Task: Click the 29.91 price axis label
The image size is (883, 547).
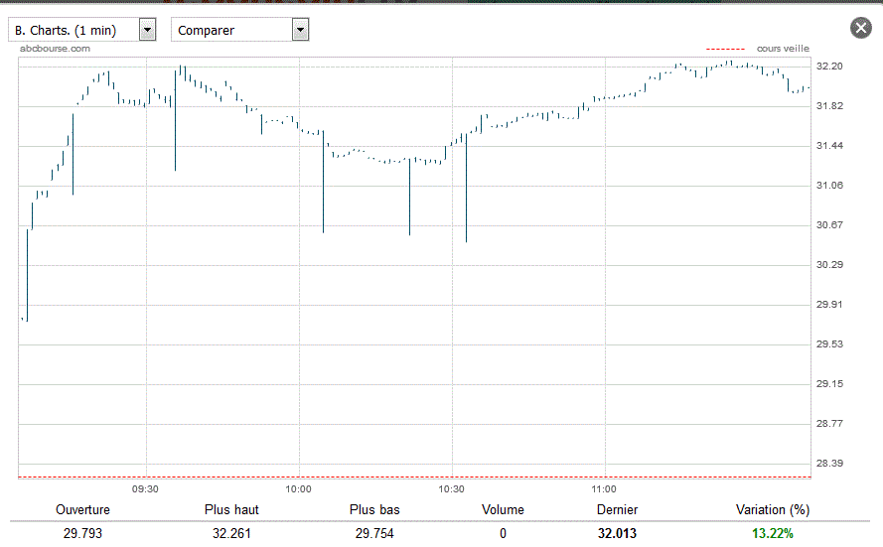Action: [829, 305]
